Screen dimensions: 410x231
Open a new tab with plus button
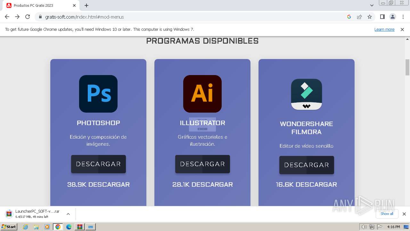tap(86, 5)
